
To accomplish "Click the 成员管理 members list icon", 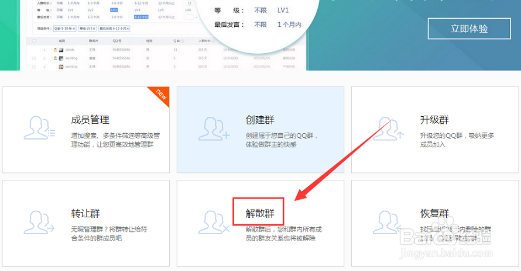I will coord(39,128).
